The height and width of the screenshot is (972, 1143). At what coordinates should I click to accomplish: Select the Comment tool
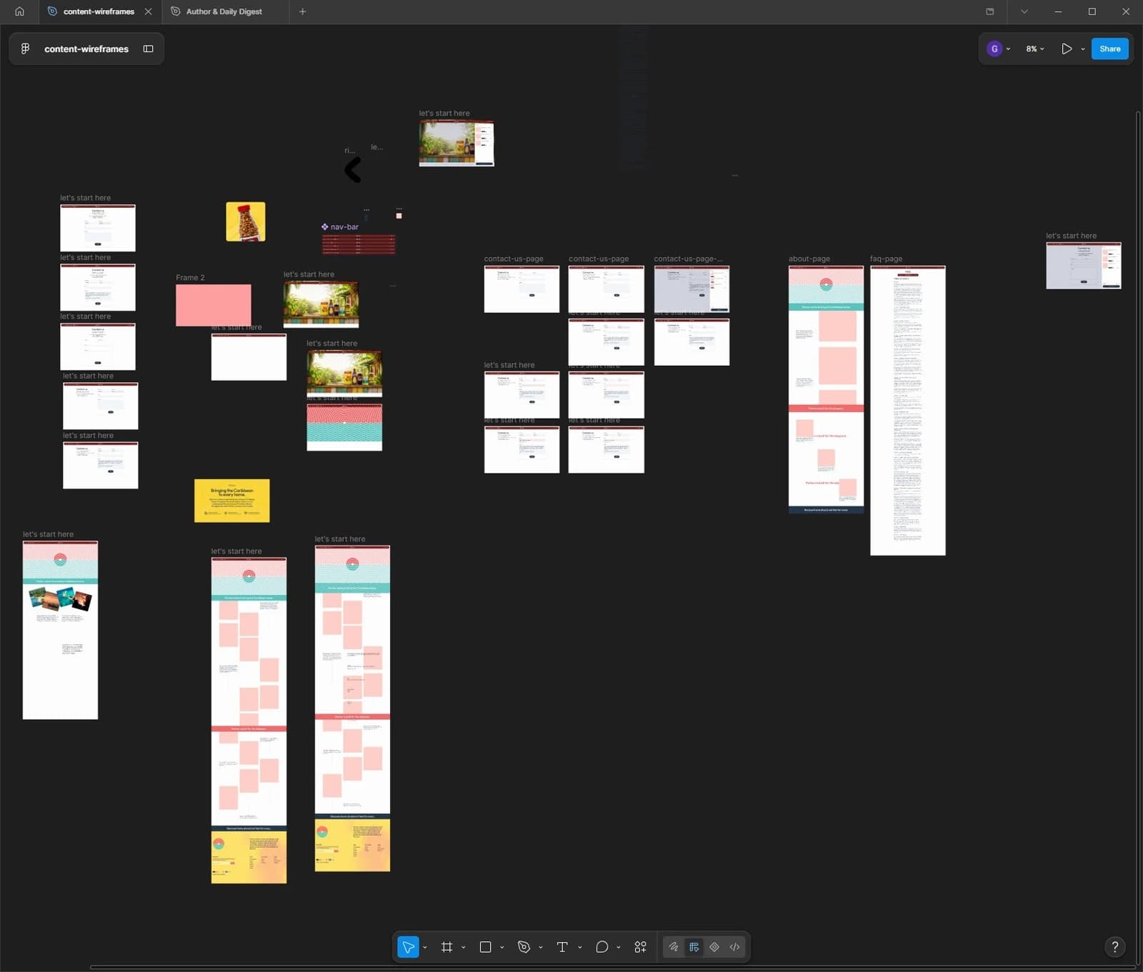tap(602, 947)
